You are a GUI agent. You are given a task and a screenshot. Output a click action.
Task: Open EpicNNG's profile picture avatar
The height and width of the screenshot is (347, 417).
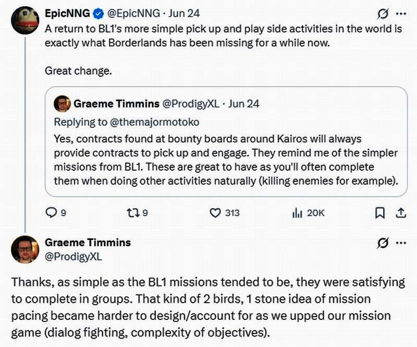25,21
